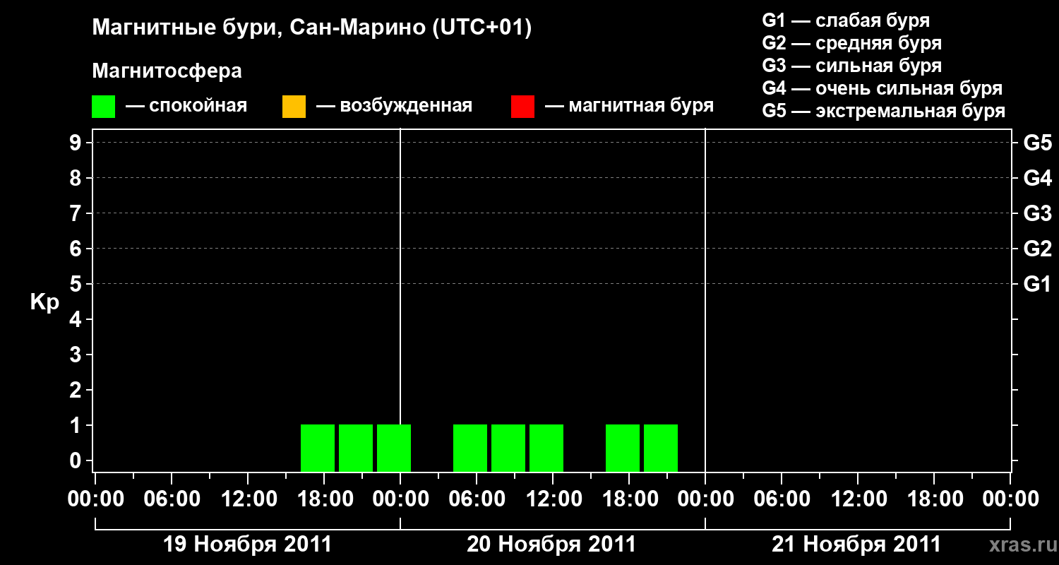Viewport: 1059px width, 565px height.
Task: Click 'G3 — сильная буря' legend line
Action: click(x=851, y=66)
